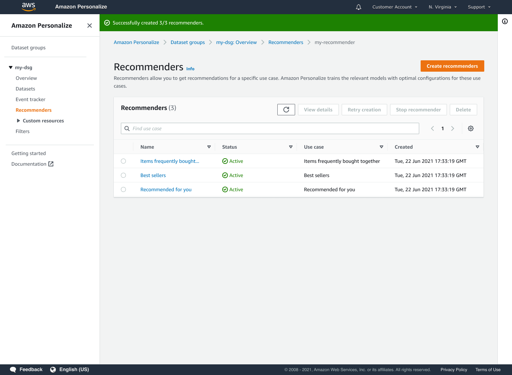Image resolution: width=512 pixels, height=375 pixels.
Task: Open Filters in sidebar
Action: (22, 131)
